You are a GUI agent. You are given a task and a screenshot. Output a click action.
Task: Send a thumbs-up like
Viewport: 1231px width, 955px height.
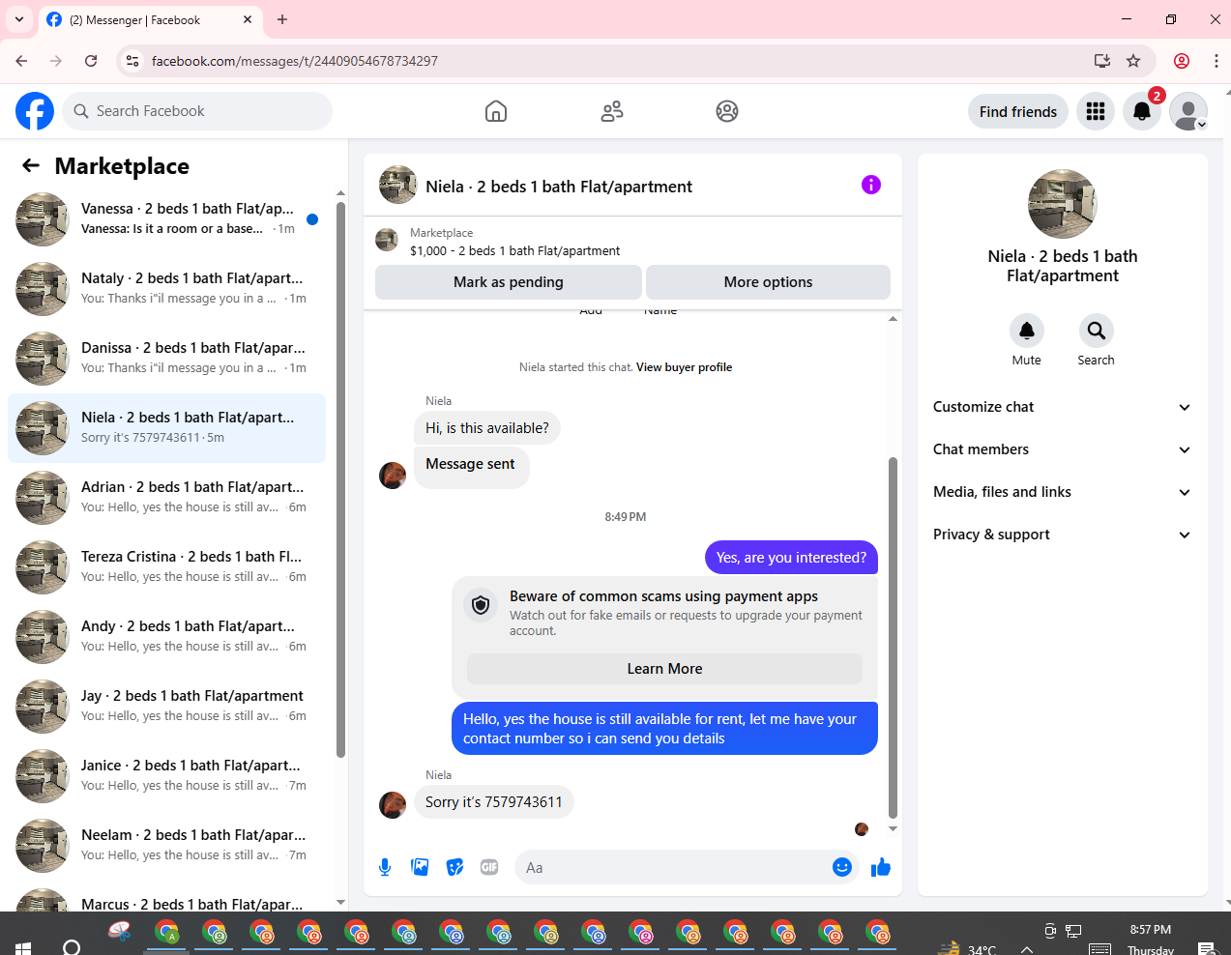pyautogui.click(x=880, y=867)
